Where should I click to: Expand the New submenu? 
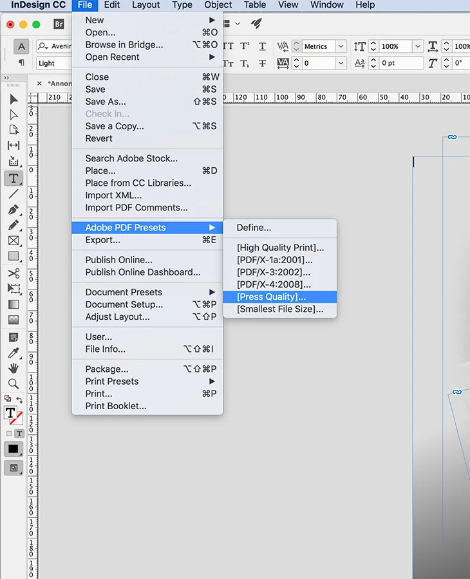pos(147,20)
